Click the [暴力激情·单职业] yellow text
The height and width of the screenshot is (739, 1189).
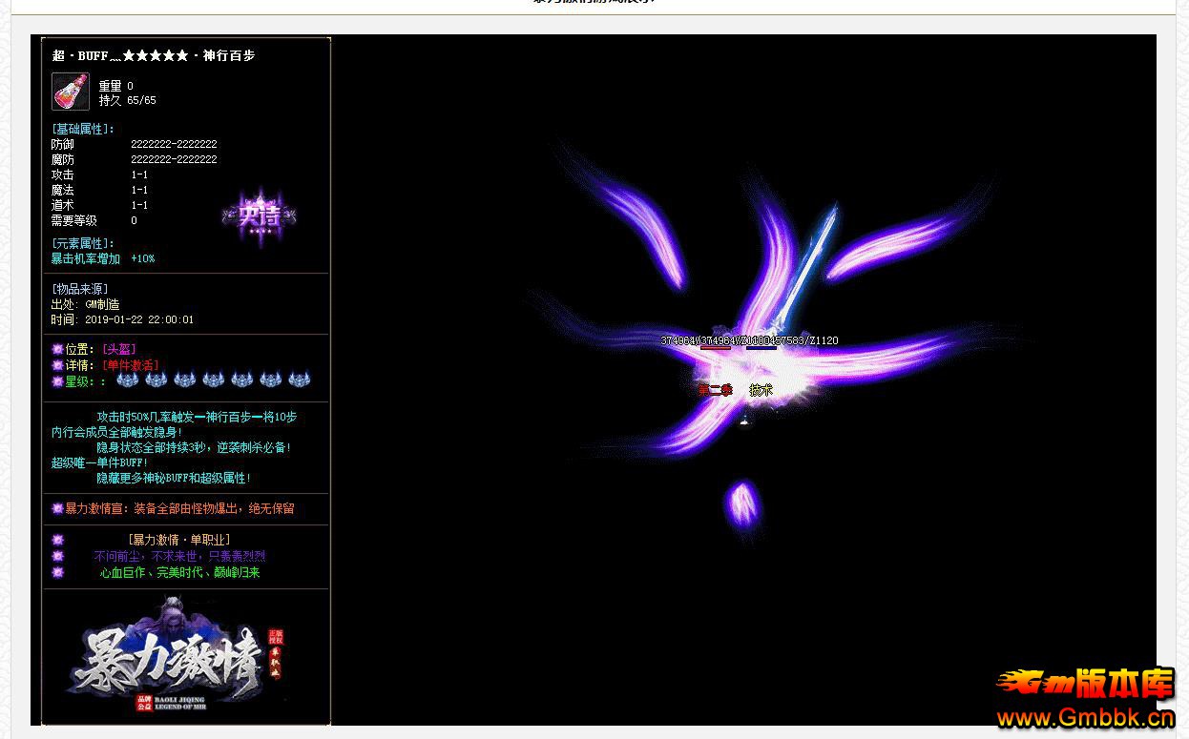[x=178, y=540]
